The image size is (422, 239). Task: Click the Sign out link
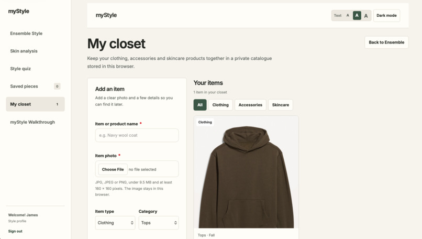[x=15, y=231]
